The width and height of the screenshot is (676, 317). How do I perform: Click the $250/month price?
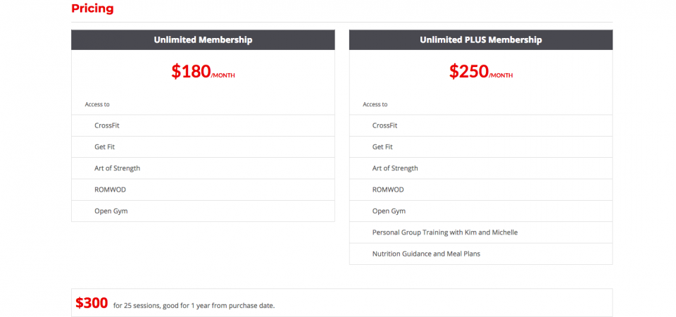481,71
